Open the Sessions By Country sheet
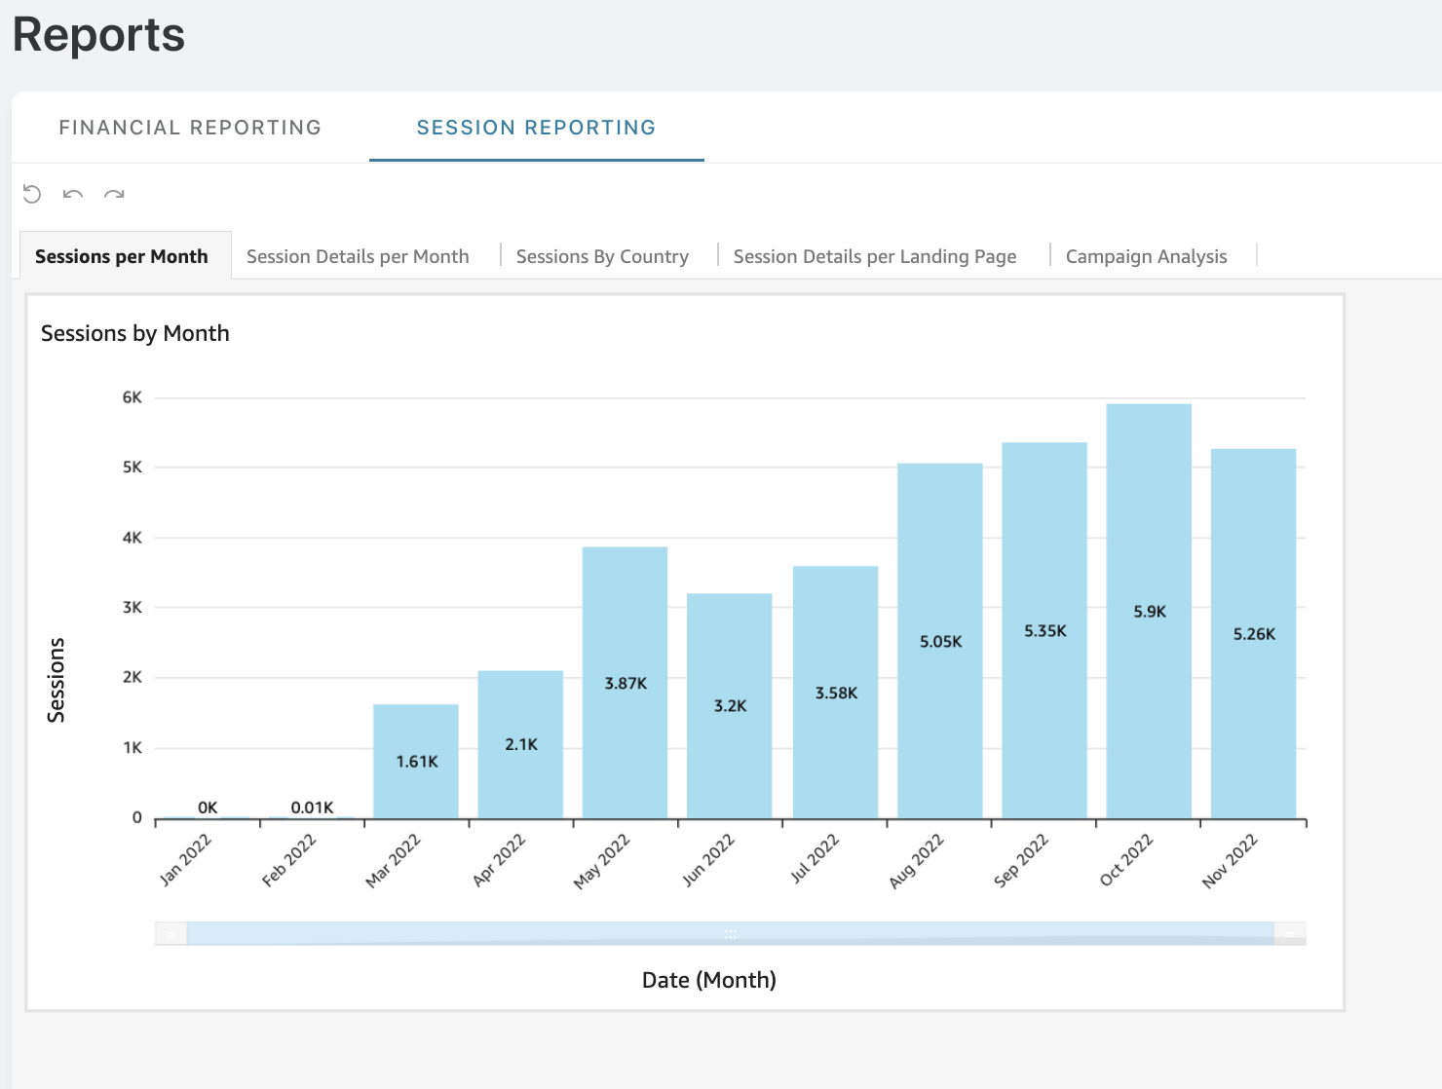1442x1089 pixels. click(602, 256)
